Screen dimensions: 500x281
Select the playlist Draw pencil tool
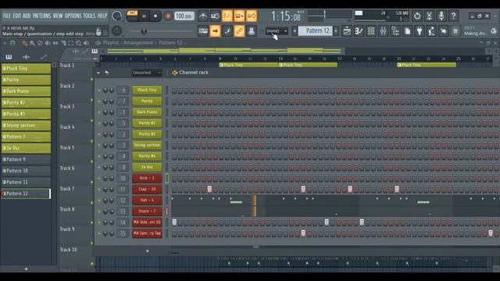pos(24,43)
